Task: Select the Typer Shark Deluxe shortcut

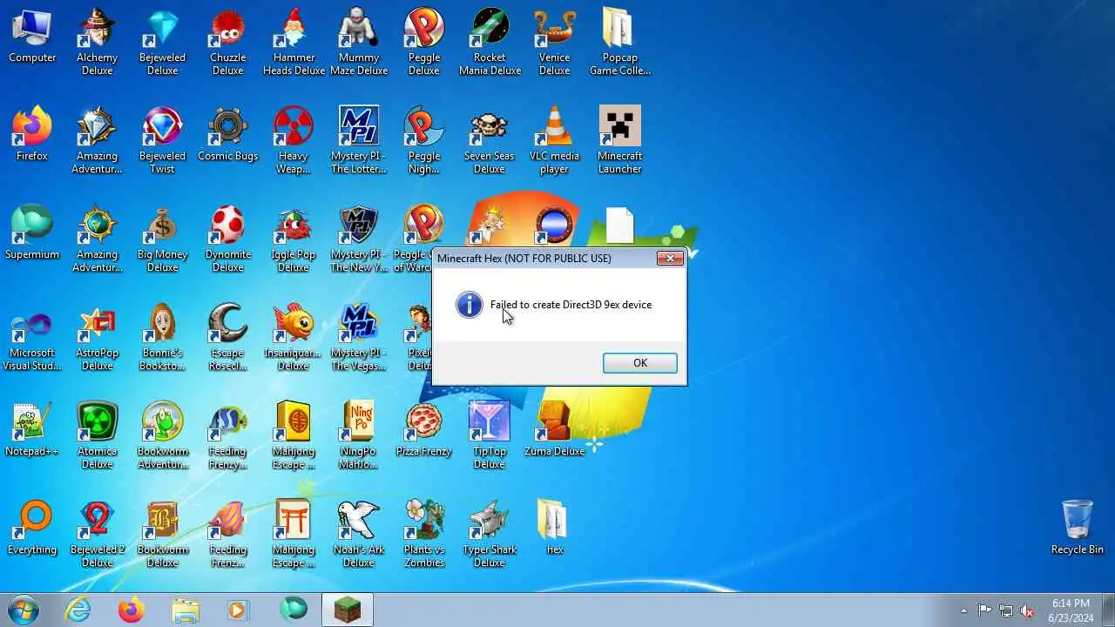Action: [490, 534]
